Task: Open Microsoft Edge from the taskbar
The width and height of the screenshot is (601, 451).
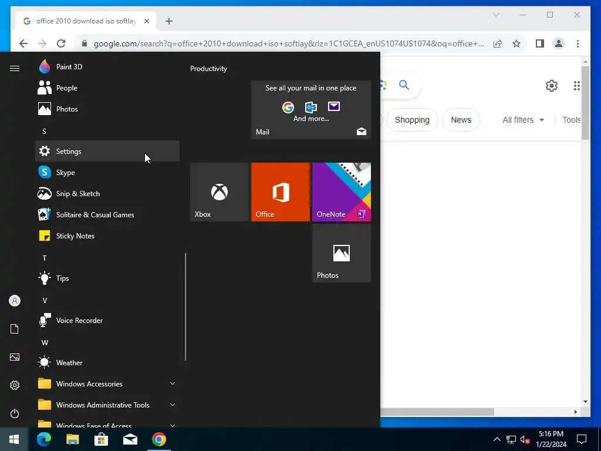Action: [x=44, y=439]
